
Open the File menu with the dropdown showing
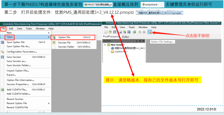3,28
